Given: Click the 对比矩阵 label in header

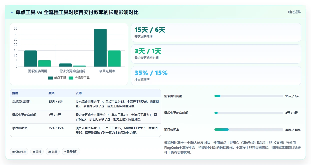Looking at the screenshot, I should click(x=294, y=12).
